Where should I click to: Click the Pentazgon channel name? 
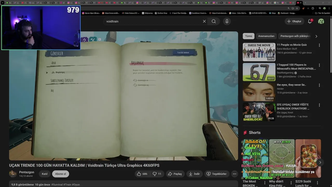[x=26, y=172]
